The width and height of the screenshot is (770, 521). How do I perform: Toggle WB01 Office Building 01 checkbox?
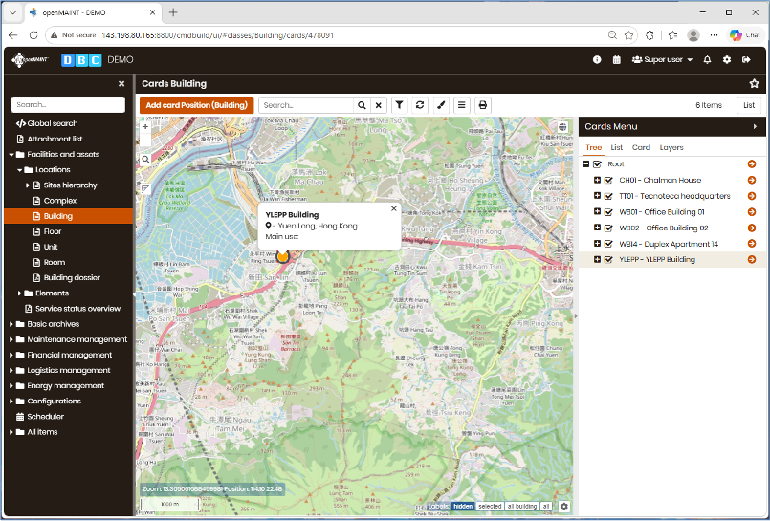608,212
